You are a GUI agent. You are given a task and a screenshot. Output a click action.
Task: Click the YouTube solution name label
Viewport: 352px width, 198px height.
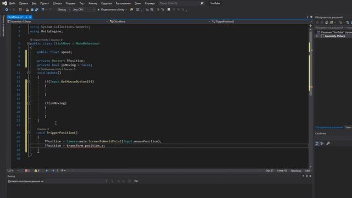tap(215, 3)
